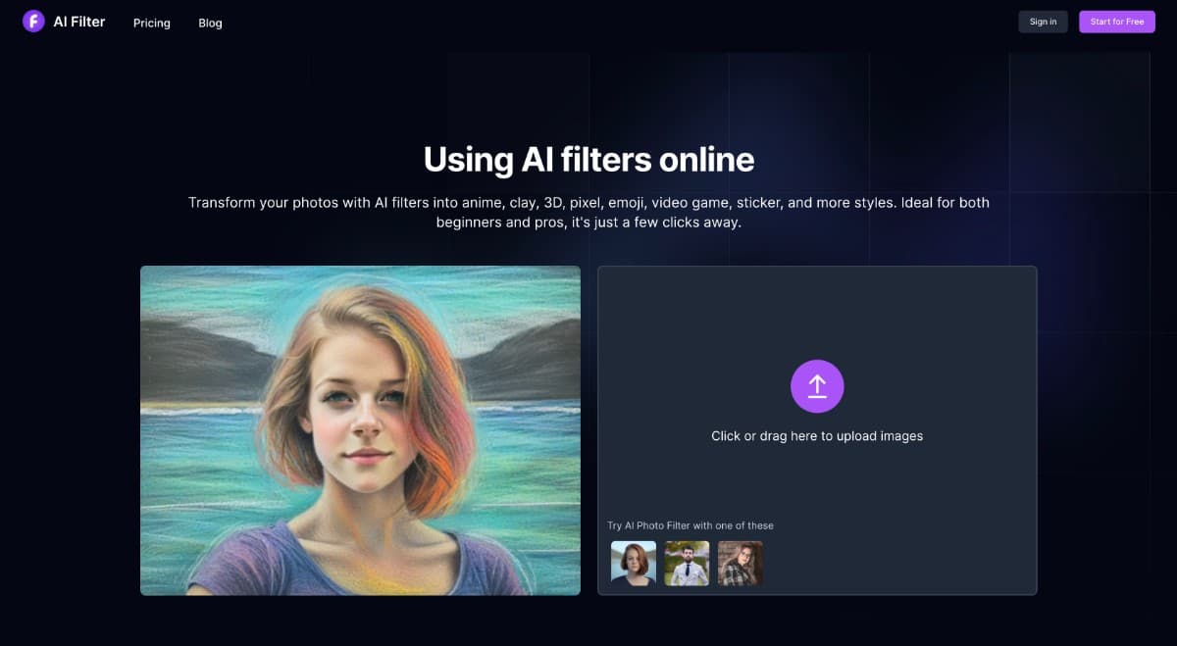This screenshot has height=646, width=1177.
Task: Click the 'Try AI Photo Filter with one of these' label
Action: point(691,525)
